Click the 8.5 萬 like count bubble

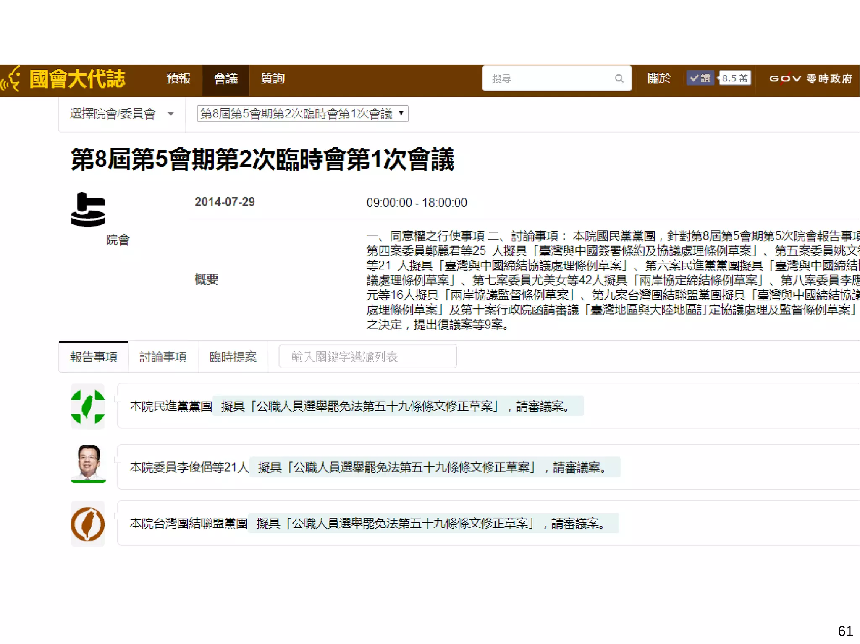tap(735, 78)
